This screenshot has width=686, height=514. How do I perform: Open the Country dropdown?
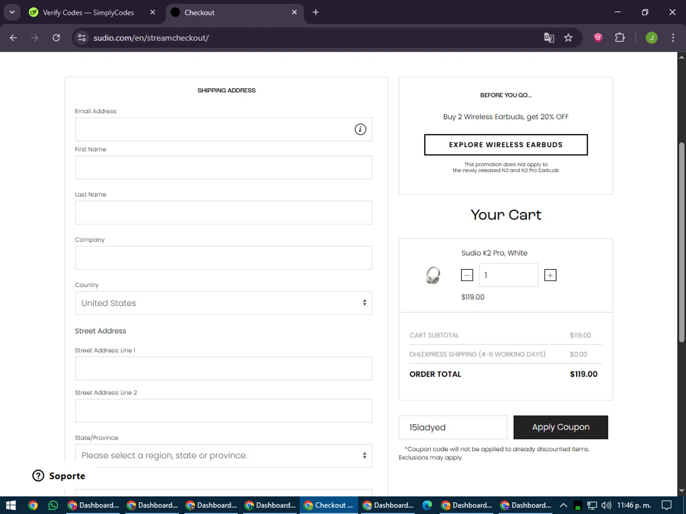224,303
